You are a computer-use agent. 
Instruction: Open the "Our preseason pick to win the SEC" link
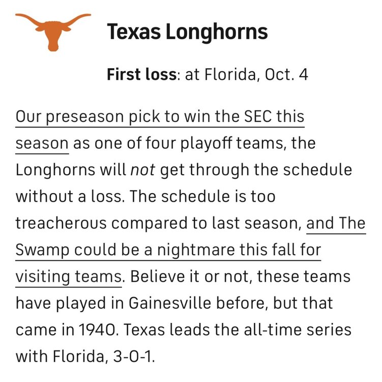tap(160, 117)
